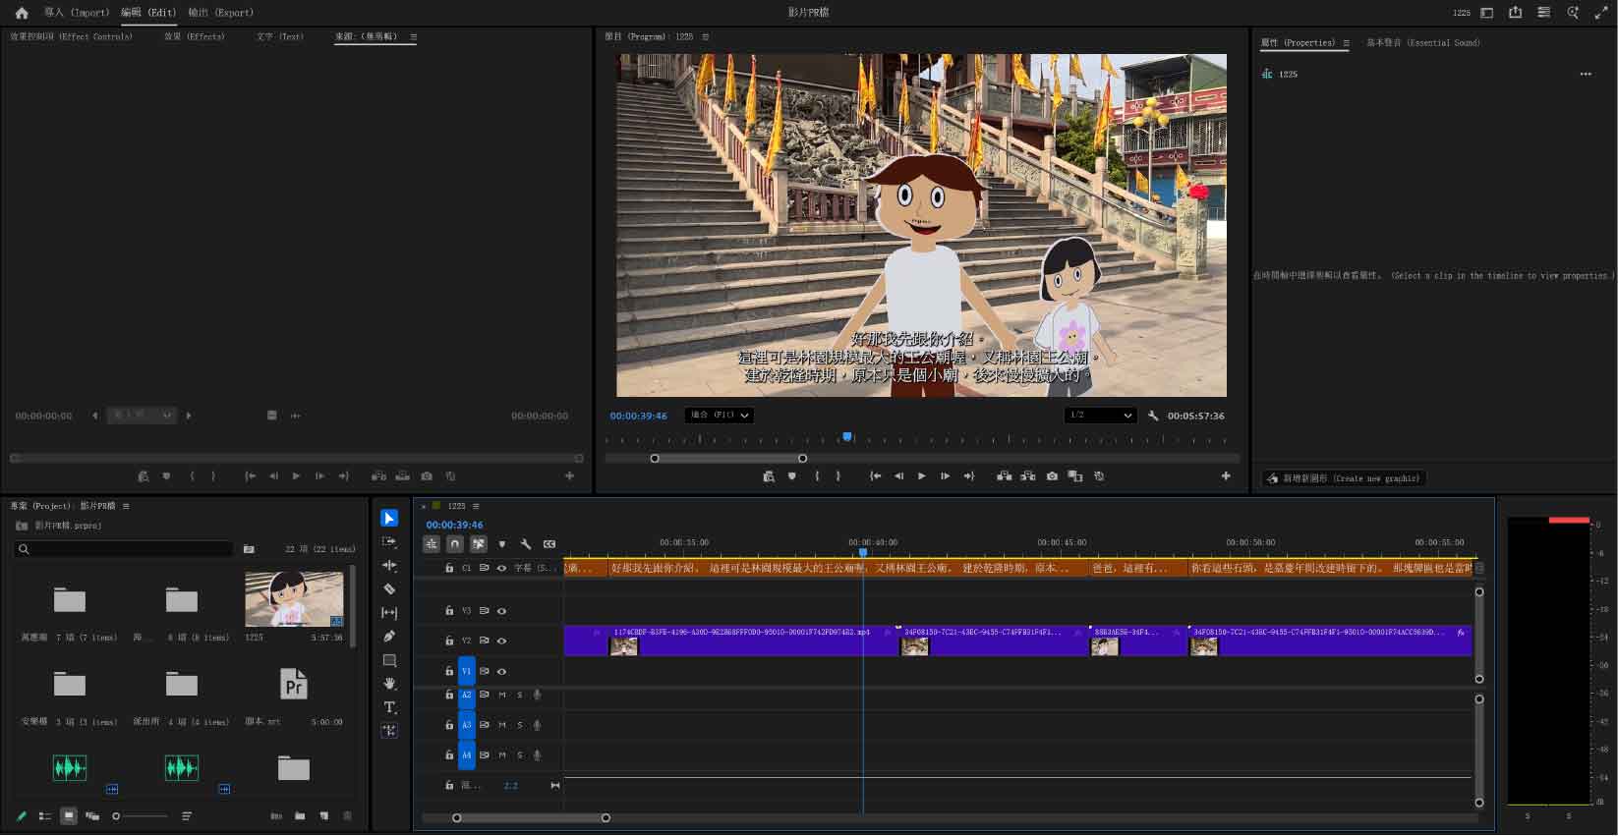Solo audio track A3

tap(520, 725)
